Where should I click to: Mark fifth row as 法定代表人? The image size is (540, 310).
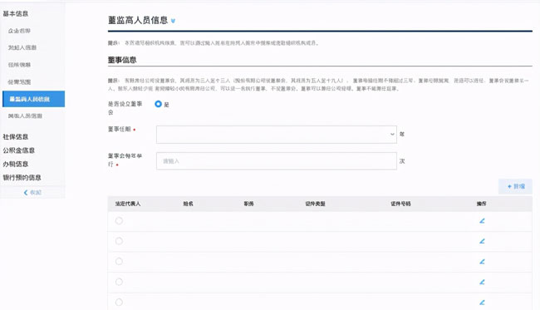tap(119, 302)
